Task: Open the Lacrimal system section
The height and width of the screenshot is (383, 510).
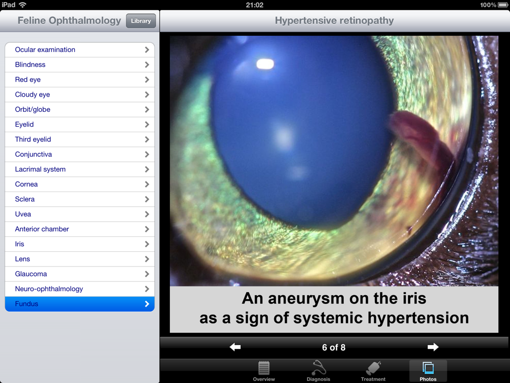Action: coord(40,169)
